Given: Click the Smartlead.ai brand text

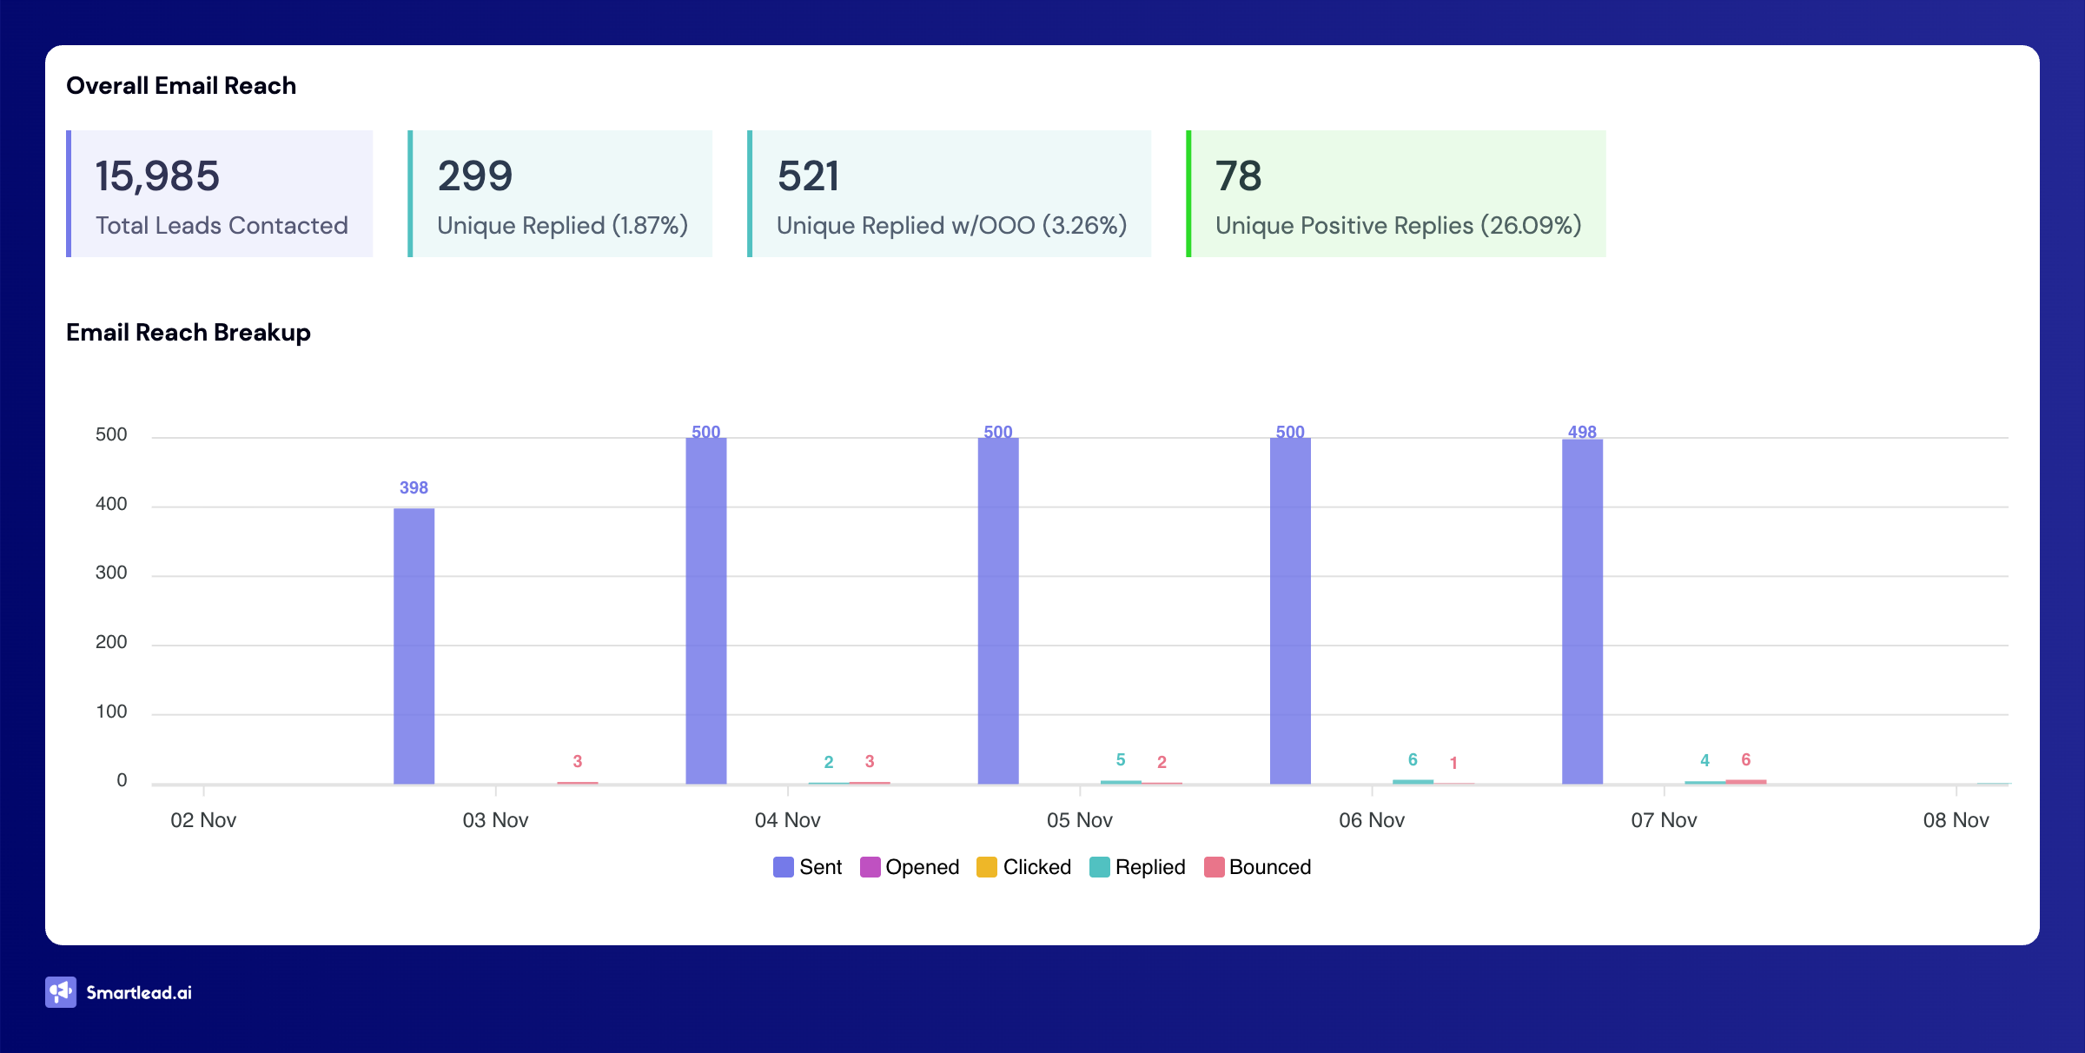Looking at the screenshot, I should [x=139, y=993].
